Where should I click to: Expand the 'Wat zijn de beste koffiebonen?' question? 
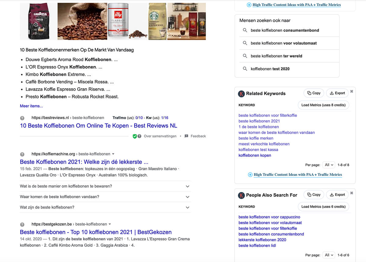coord(188,208)
